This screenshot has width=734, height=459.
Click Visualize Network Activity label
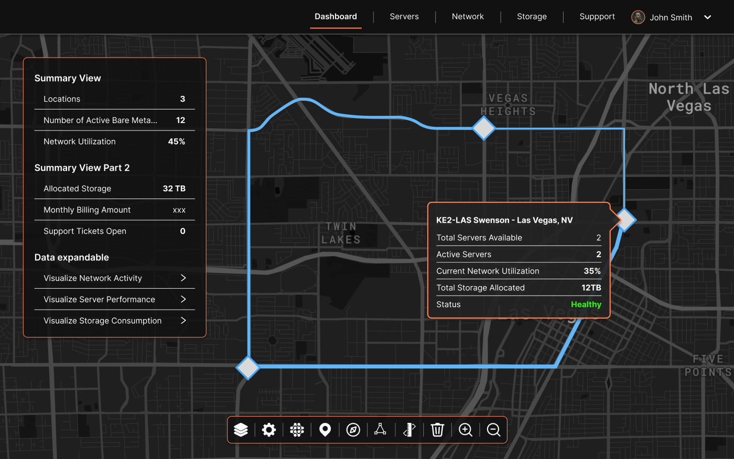pos(93,278)
